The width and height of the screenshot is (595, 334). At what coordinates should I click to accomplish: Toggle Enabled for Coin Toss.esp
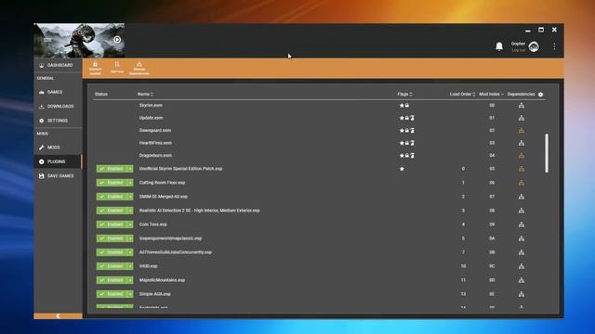(x=112, y=225)
